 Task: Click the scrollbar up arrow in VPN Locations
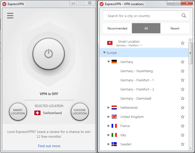[190, 40]
